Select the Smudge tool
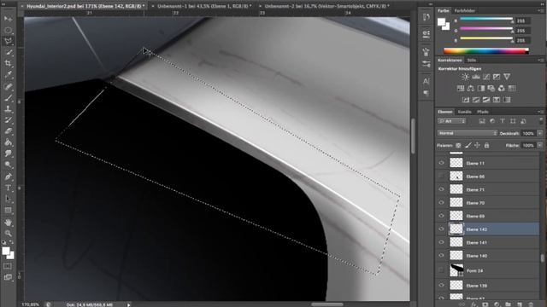547x307 pixels. 8,153
